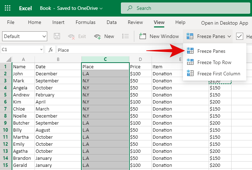This screenshot has width=252, height=170.
Task: Click the sheet view options list icon
Action: (x=125, y=36)
